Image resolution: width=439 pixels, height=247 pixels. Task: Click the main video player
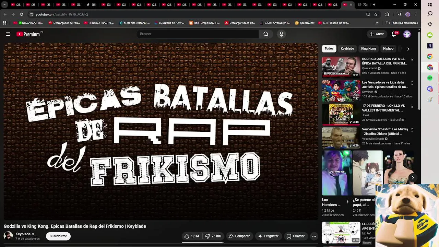point(161,132)
